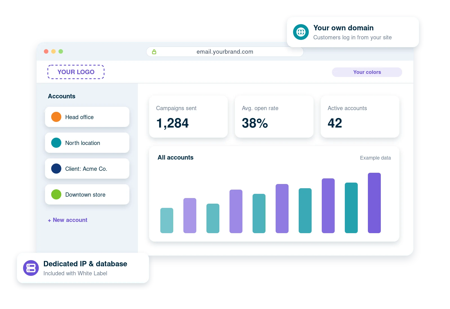Click the green Downtown store dot
This screenshot has height=309, width=450.
coord(56,194)
